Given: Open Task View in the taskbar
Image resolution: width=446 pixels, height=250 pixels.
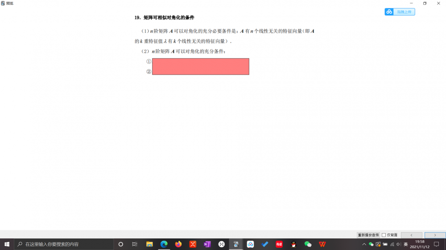Looking at the screenshot, I should pos(135,244).
